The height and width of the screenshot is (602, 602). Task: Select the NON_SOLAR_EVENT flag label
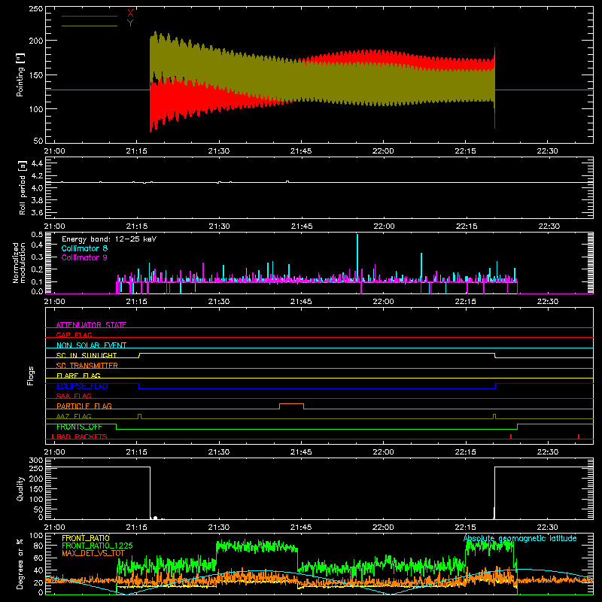(x=91, y=345)
